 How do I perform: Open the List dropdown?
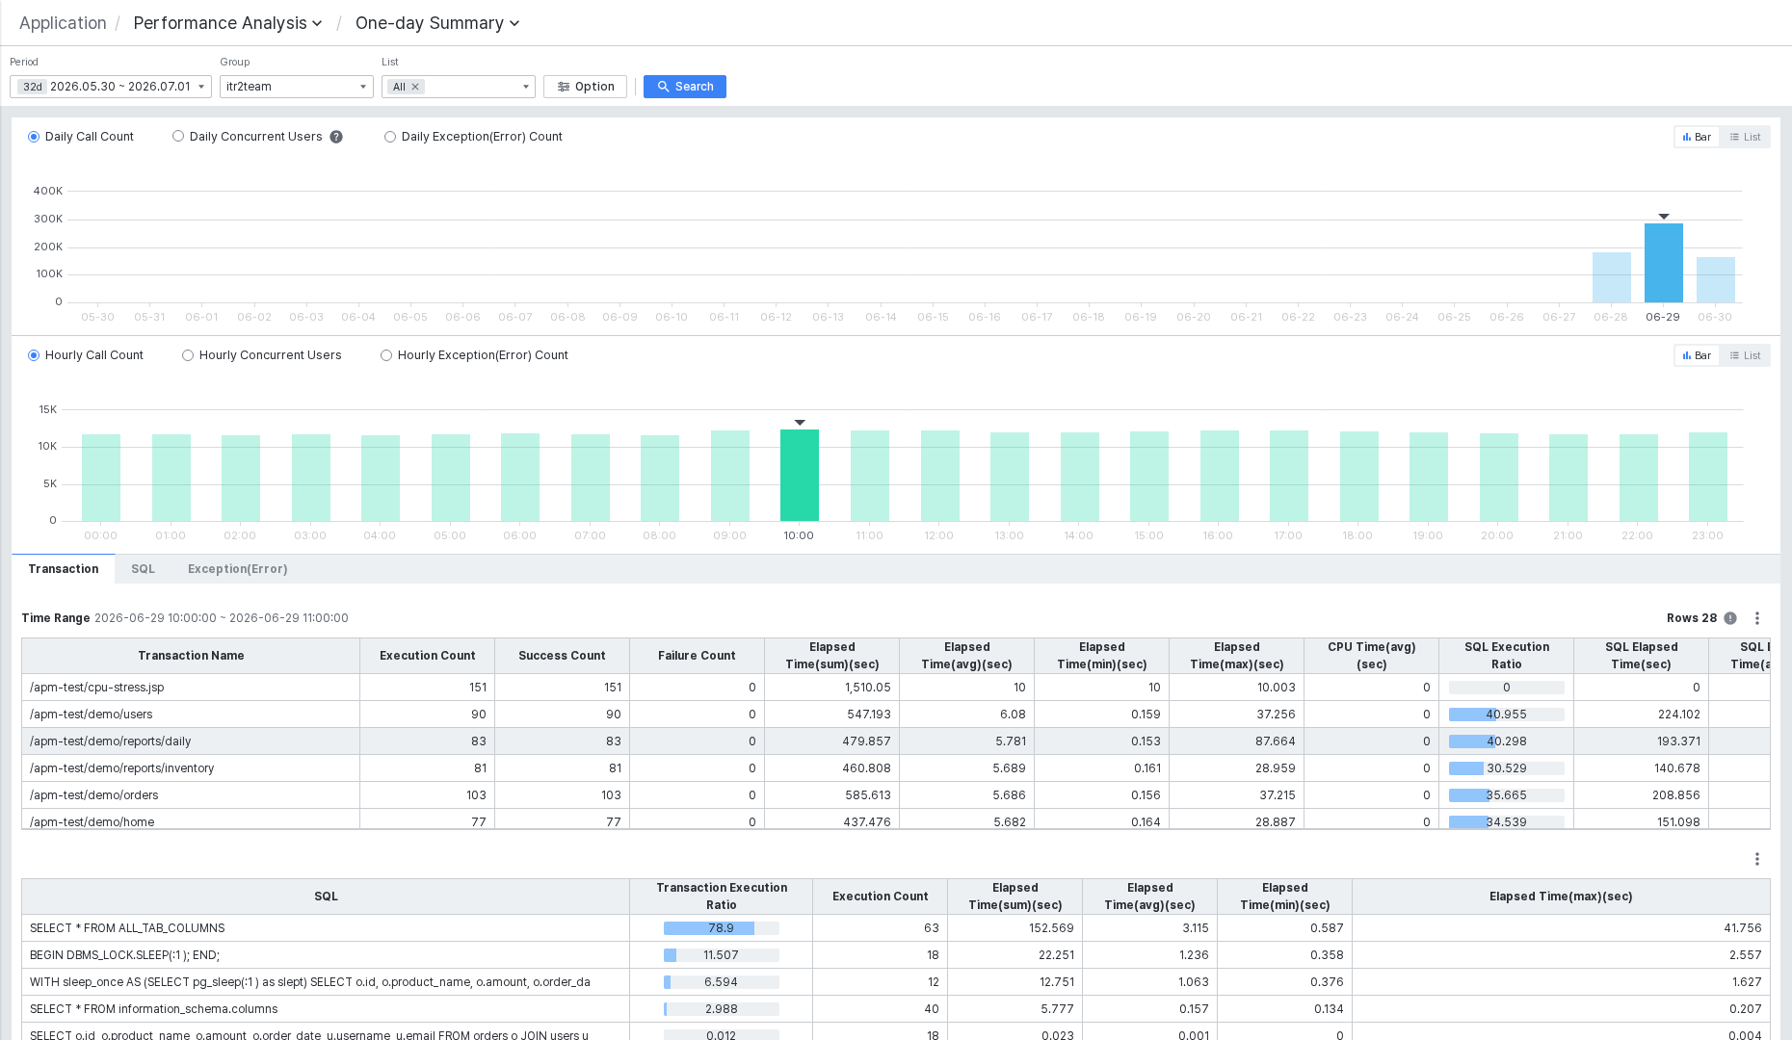[x=459, y=87]
